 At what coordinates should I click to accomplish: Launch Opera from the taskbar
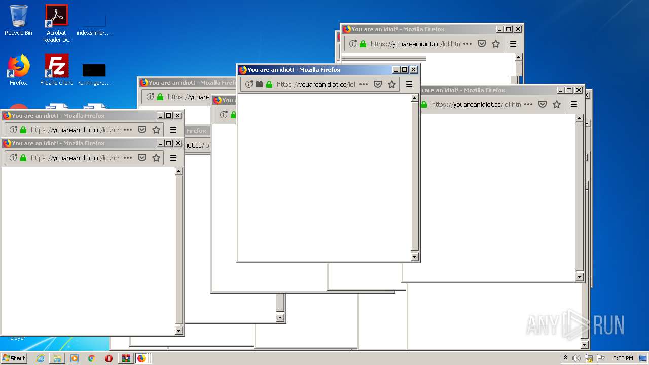pyautogui.click(x=109, y=358)
